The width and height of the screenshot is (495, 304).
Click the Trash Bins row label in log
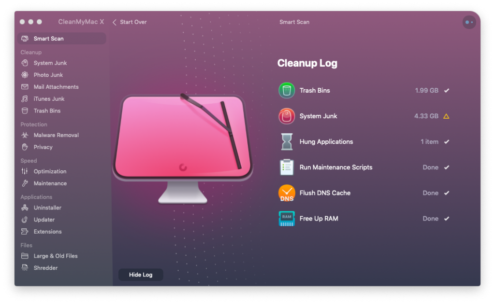tap(314, 90)
